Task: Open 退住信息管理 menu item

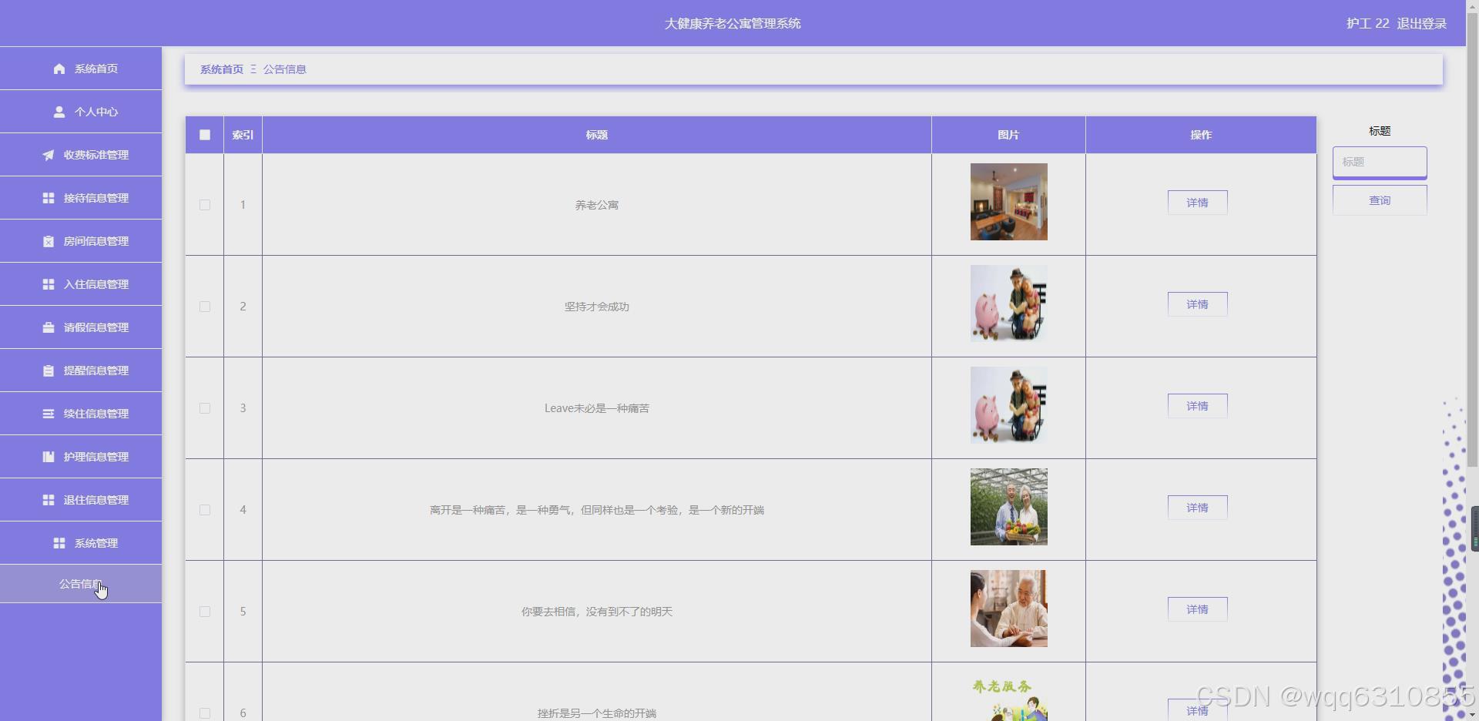Action: pyautogui.click(x=81, y=500)
